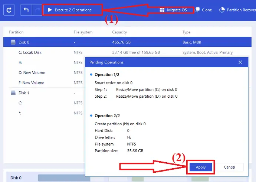Click 'Resize/Move partition (D:) on disk 0'
The height and width of the screenshot is (182, 256).
tap(147, 97)
